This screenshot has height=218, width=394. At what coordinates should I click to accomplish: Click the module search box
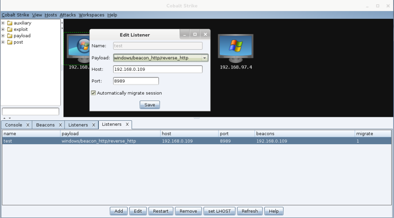click(31, 111)
